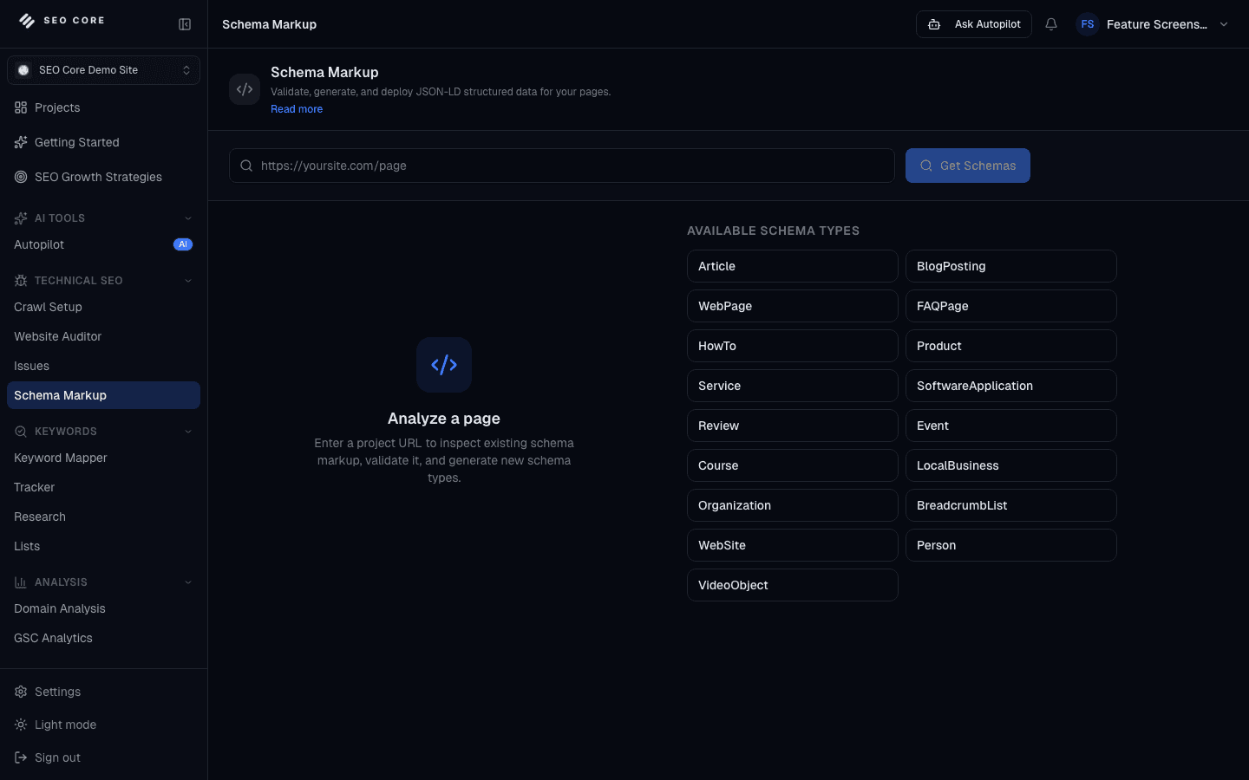Open Settings from the sidebar
Screen dimensions: 1249x780
click(x=103, y=692)
